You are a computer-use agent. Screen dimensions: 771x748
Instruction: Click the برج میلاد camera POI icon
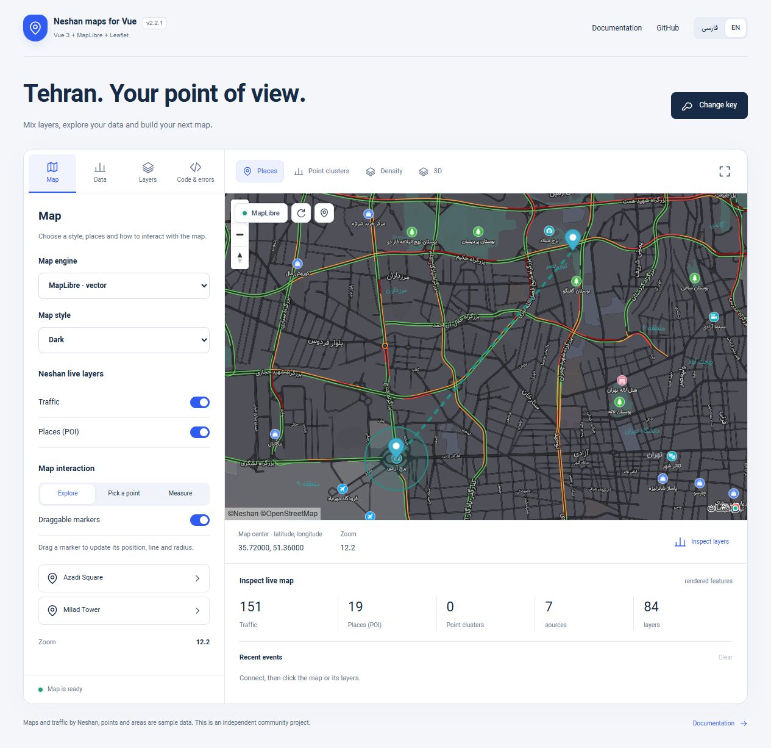(549, 231)
